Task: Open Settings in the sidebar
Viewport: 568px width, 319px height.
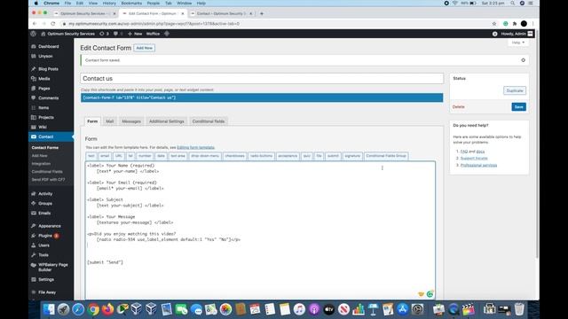Action: [46, 280]
